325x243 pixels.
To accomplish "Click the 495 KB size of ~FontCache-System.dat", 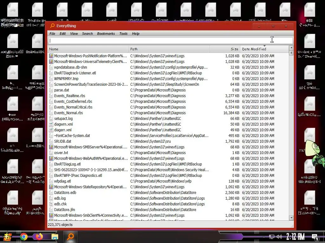I will [234, 135].
